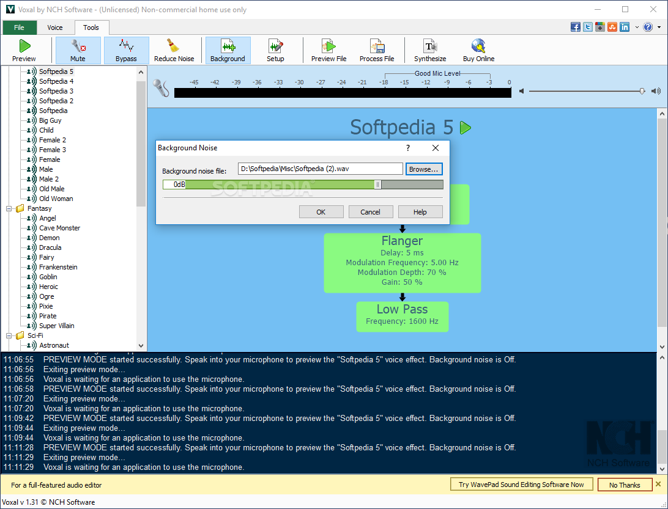Open the File menu tab
Image resolution: width=668 pixels, height=509 pixels.
(19, 27)
